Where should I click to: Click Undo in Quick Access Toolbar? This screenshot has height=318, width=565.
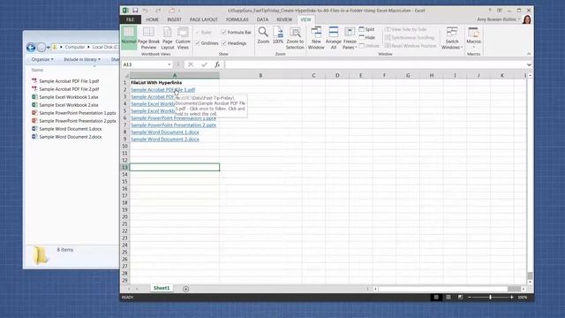(x=145, y=11)
